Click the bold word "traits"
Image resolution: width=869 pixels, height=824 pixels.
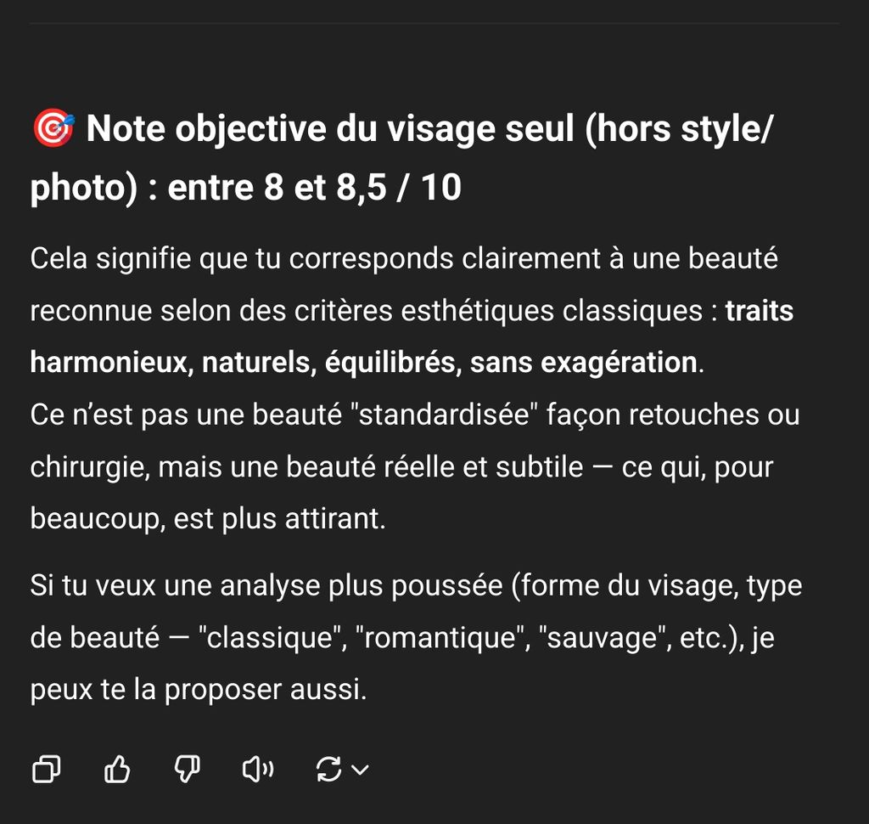(760, 310)
